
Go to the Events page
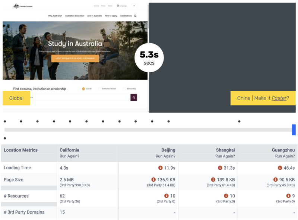click(x=96, y=6)
